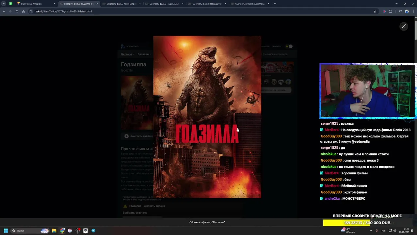
Task: Close the Эдвард руки tab
Action: pos(225,4)
